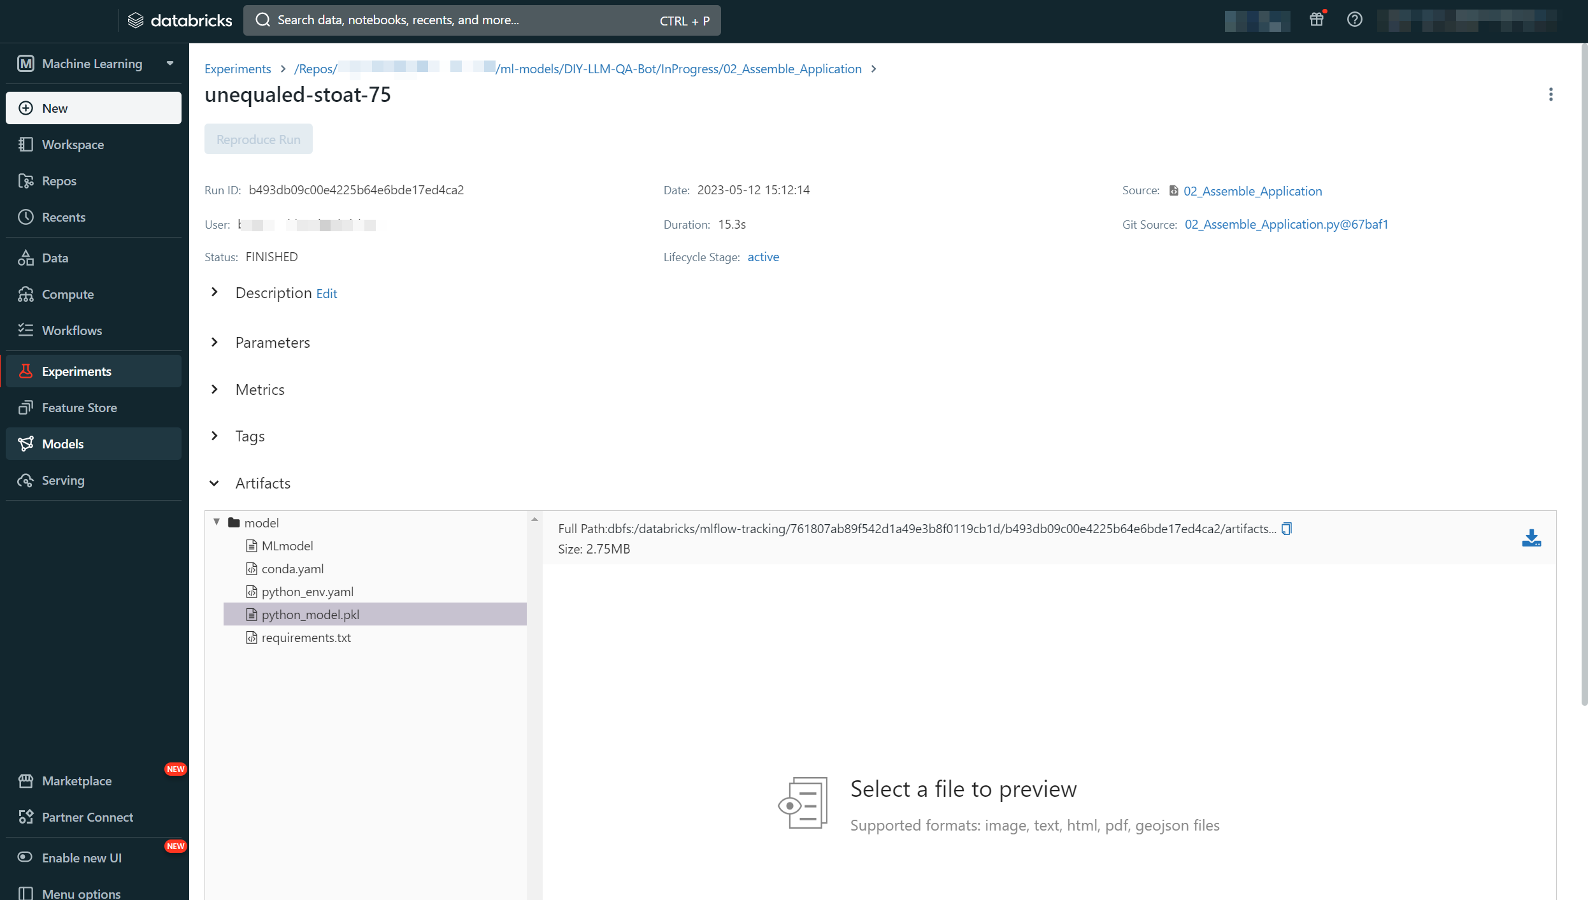Screen dimensions: 1588x900
Task: Collapse the Artifacts section
Action: 215,483
